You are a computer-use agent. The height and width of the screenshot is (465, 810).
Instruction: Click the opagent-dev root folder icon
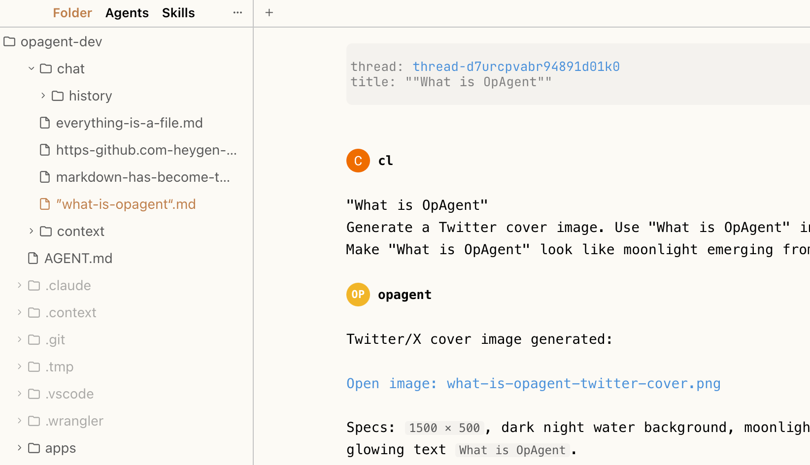coord(9,41)
